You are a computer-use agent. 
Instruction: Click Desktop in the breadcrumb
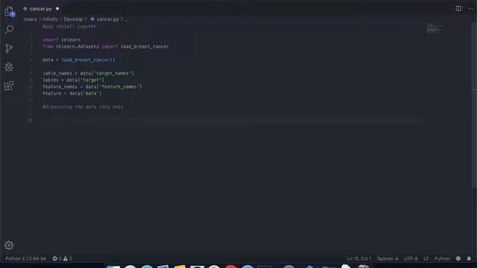coord(73,19)
